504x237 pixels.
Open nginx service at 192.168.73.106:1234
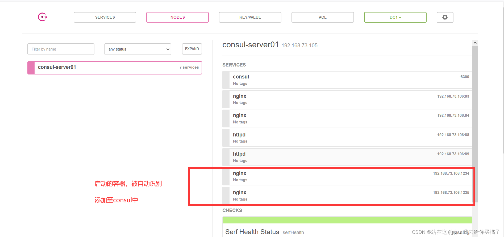click(x=347, y=176)
